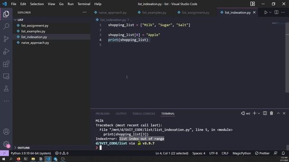The width and height of the screenshot is (289, 162).
Task: Open Firefox from the taskbar
Action: pyautogui.click(x=18, y=159)
